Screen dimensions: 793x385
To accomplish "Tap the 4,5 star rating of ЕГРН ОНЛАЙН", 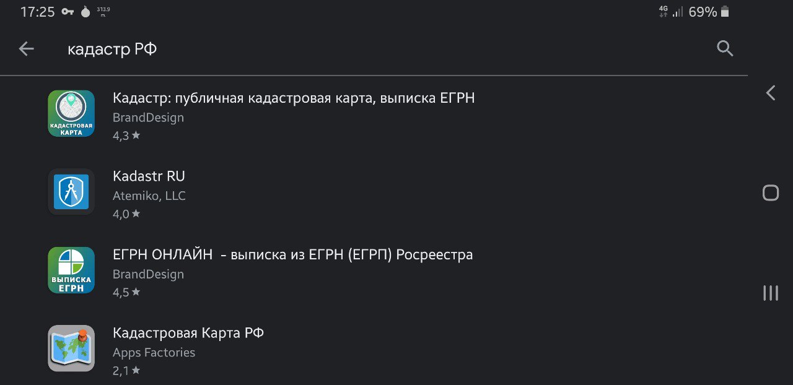I will [x=126, y=292].
